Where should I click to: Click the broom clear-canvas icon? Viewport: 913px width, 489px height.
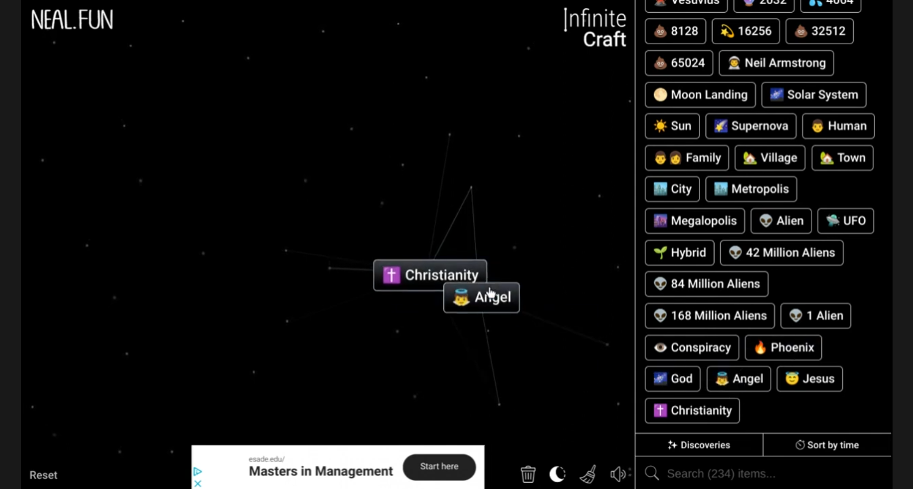coord(588,474)
